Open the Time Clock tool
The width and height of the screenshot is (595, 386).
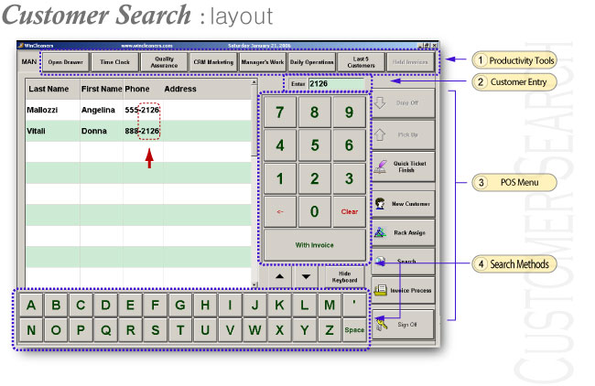coord(114,62)
